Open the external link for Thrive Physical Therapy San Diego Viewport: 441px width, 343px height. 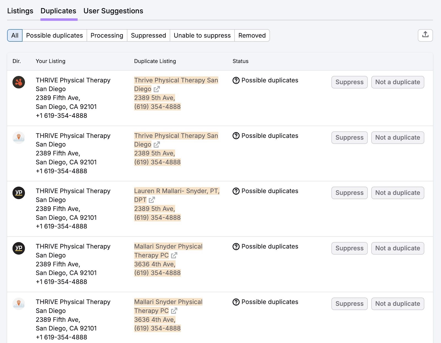tap(157, 89)
